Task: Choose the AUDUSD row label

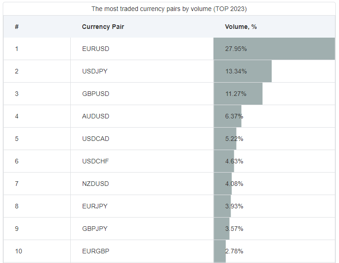Action: tap(96, 116)
